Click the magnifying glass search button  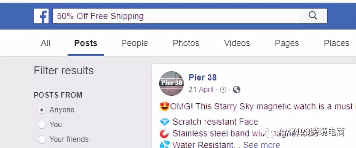point(313,16)
